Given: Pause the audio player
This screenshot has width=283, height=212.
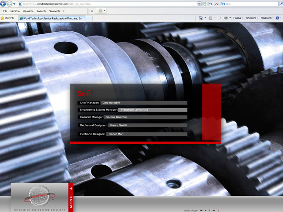Looking at the screenshot, I should point(209,210).
